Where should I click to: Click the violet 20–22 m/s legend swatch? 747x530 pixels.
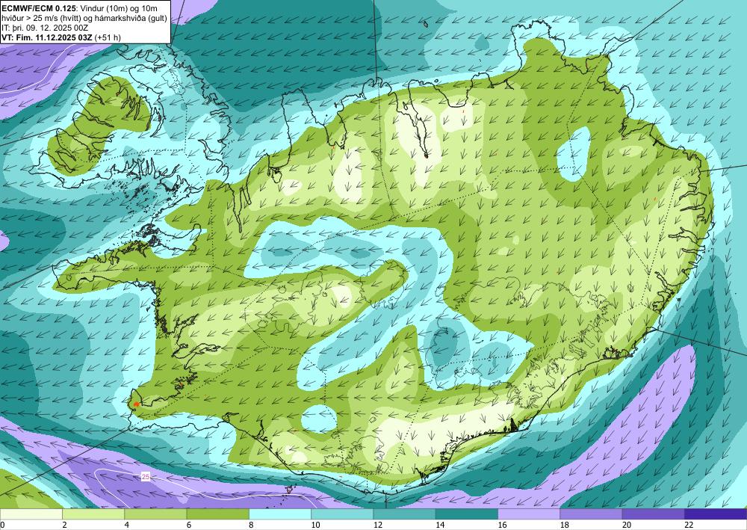click(x=653, y=514)
